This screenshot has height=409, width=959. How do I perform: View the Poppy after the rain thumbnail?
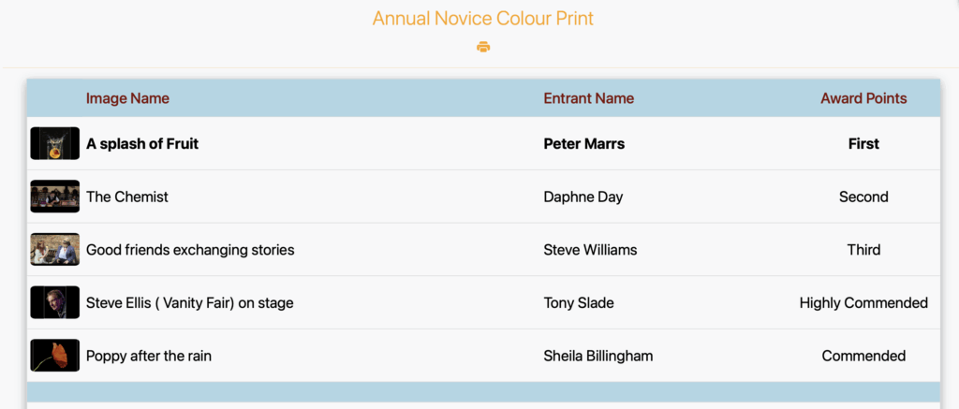(x=55, y=356)
